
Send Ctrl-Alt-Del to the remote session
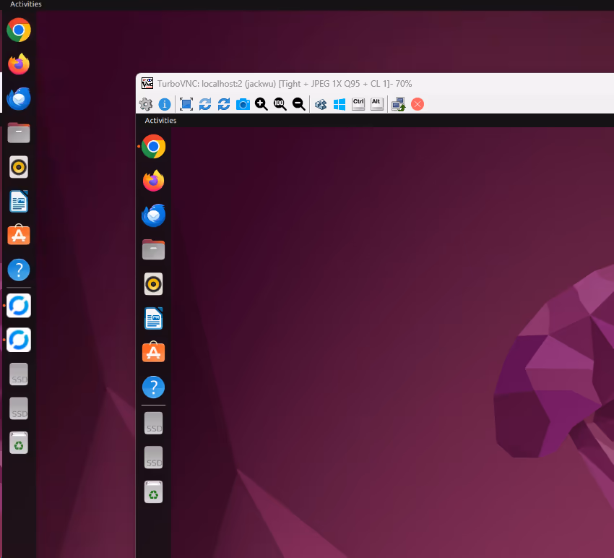[x=320, y=104]
